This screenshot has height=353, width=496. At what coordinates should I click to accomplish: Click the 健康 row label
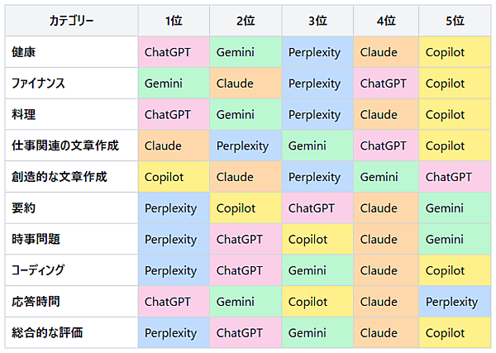24,52
